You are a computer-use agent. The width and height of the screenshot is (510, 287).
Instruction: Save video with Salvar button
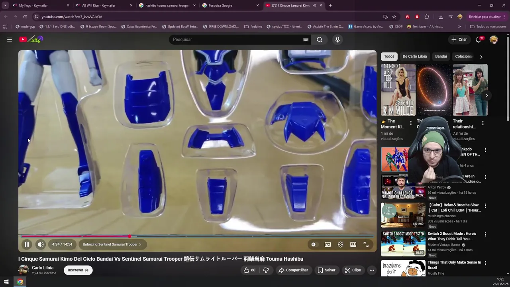pos(326,270)
